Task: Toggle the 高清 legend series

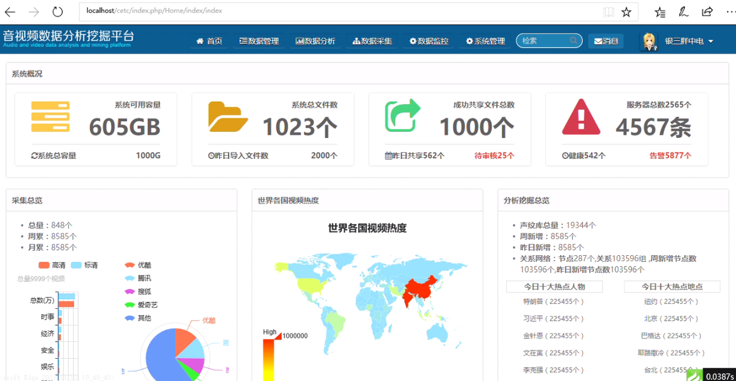Action: click(x=51, y=265)
